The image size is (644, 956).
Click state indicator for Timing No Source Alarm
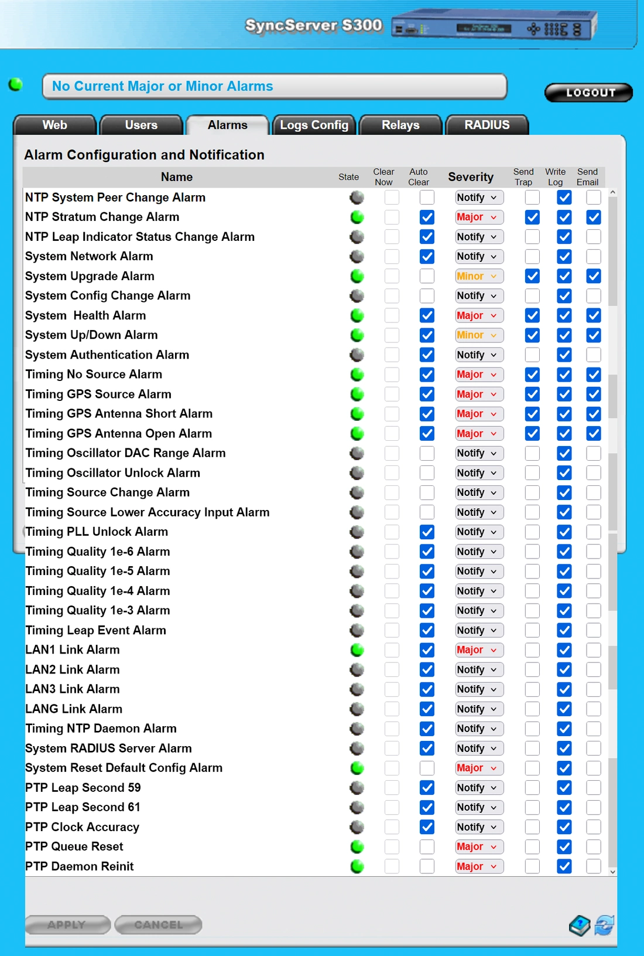(x=357, y=375)
